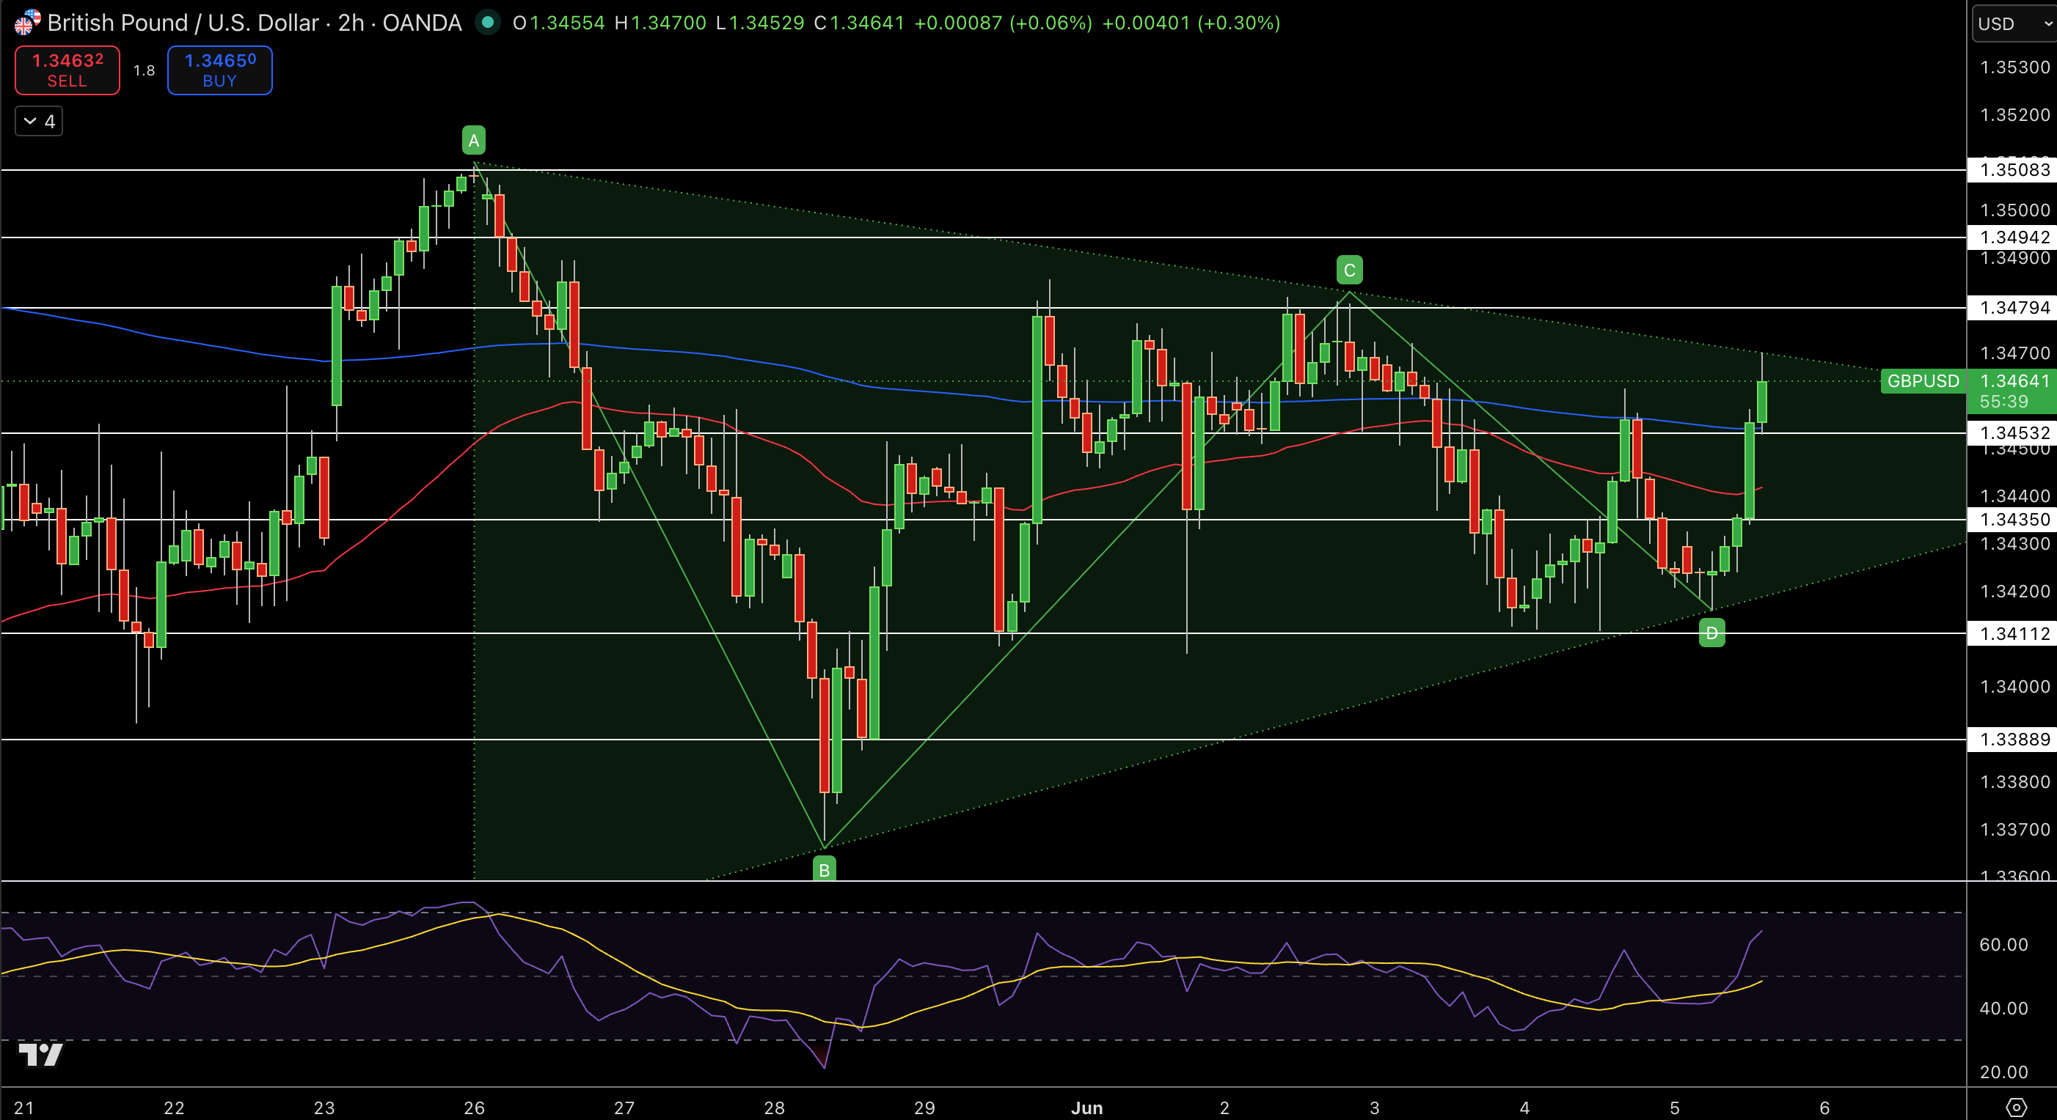
Task: Select pattern point label D
Action: tap(1711, 633)
